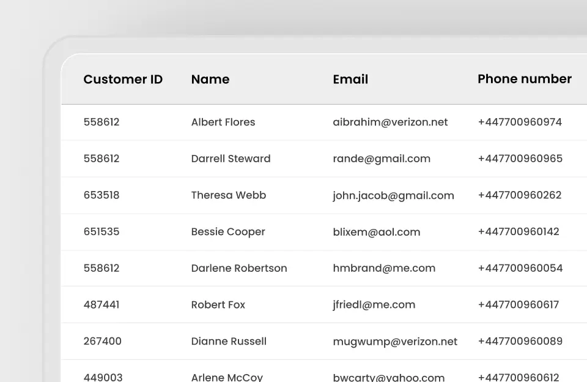Click the email mugwump@verizon.net
Viewport: 587px width, 382px height.
click(395, 342)
